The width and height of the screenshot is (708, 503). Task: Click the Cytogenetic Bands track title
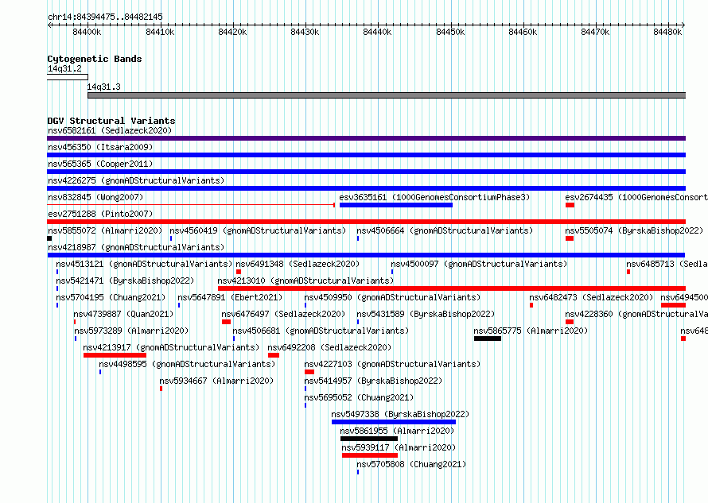tap(95, 59)
